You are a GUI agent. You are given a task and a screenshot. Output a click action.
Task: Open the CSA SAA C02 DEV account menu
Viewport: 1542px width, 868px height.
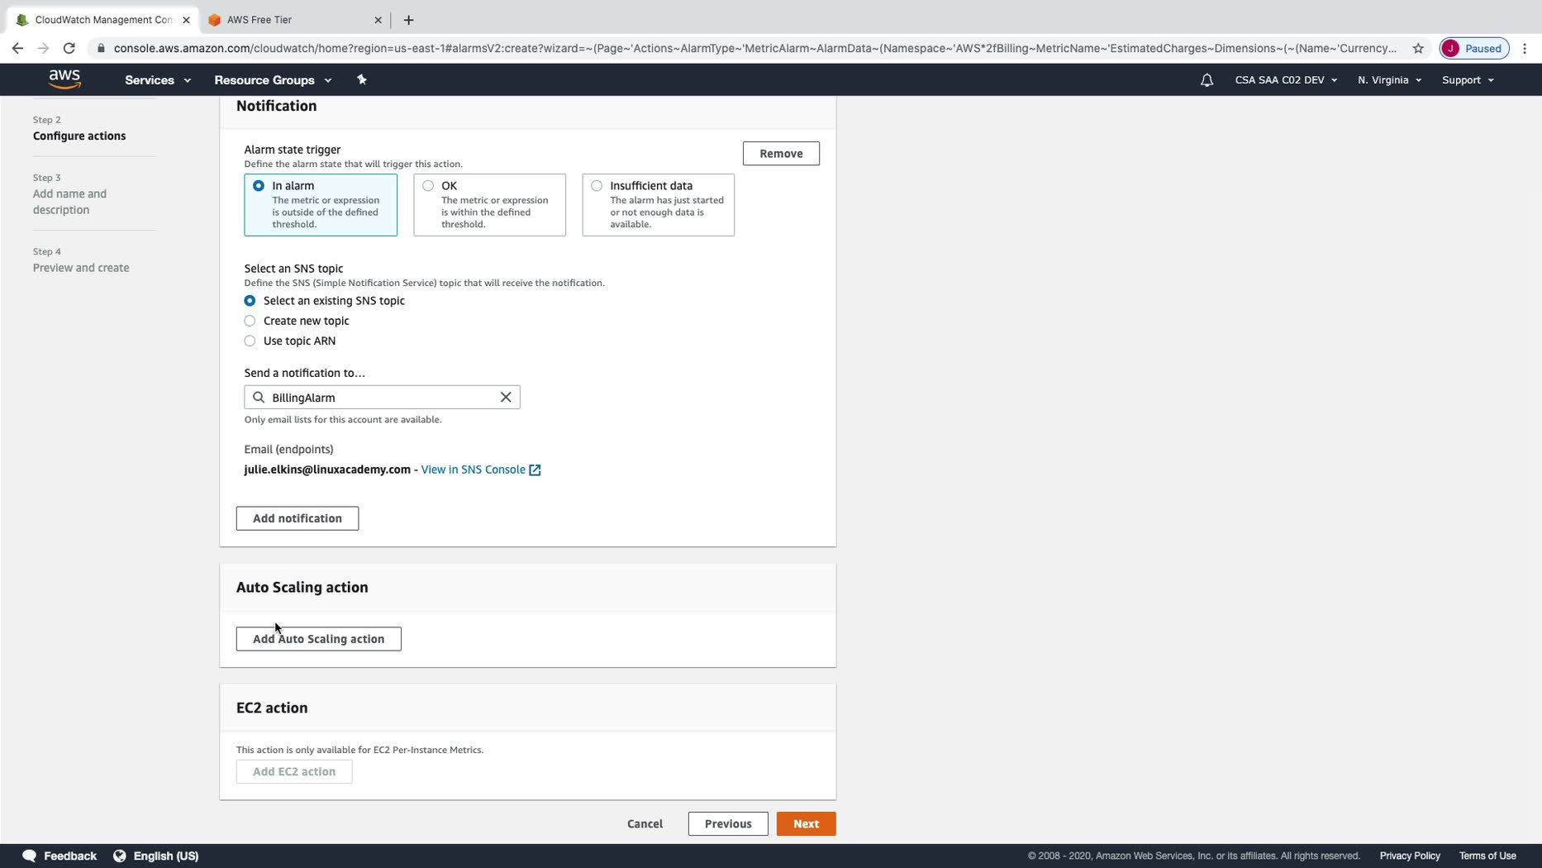(1286, 80)
